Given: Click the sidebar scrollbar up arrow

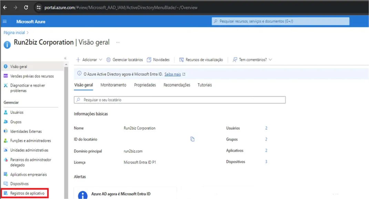Looking at the screenshot, I should (66, 64).
